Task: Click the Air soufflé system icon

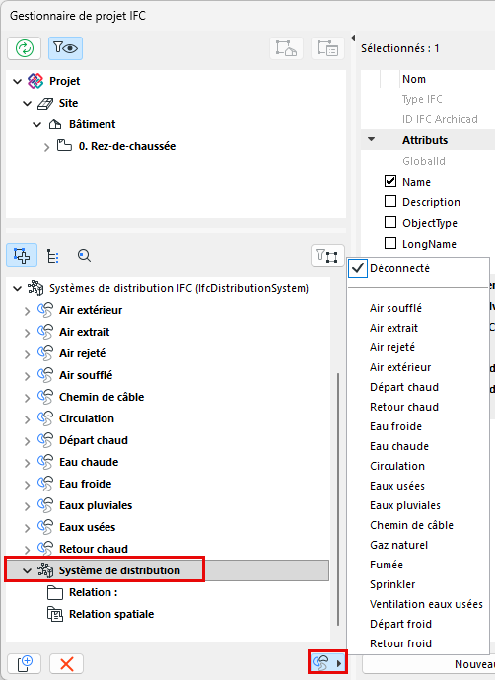Action: 45,375
